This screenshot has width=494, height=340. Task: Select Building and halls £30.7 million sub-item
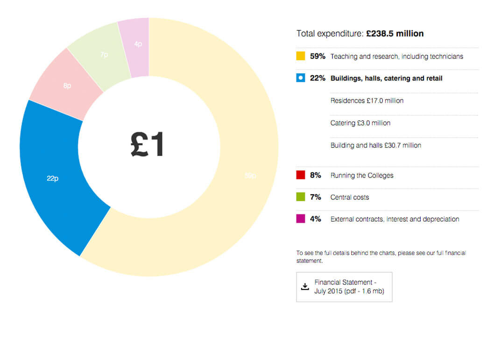(x=376, y=145)
